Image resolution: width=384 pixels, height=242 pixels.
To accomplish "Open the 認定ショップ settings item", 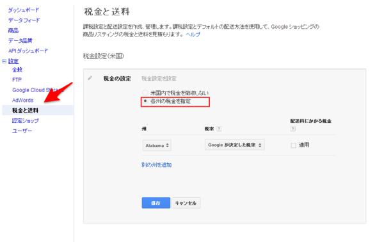I will [x=25, y=120].
